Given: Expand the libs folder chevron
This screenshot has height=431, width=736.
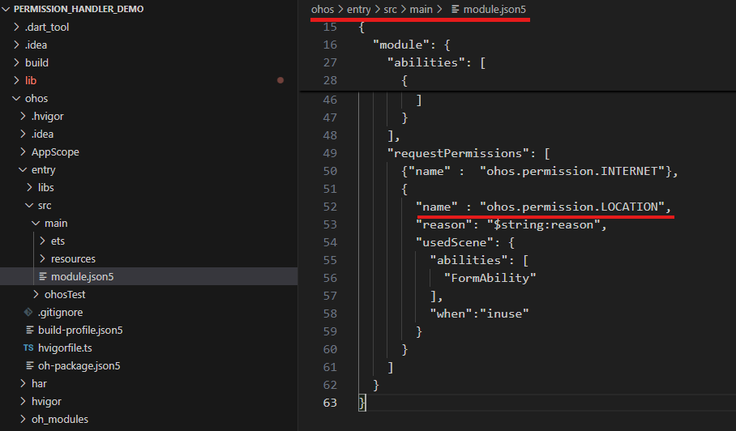Looking at the screenshot, I should pos(29,188).
